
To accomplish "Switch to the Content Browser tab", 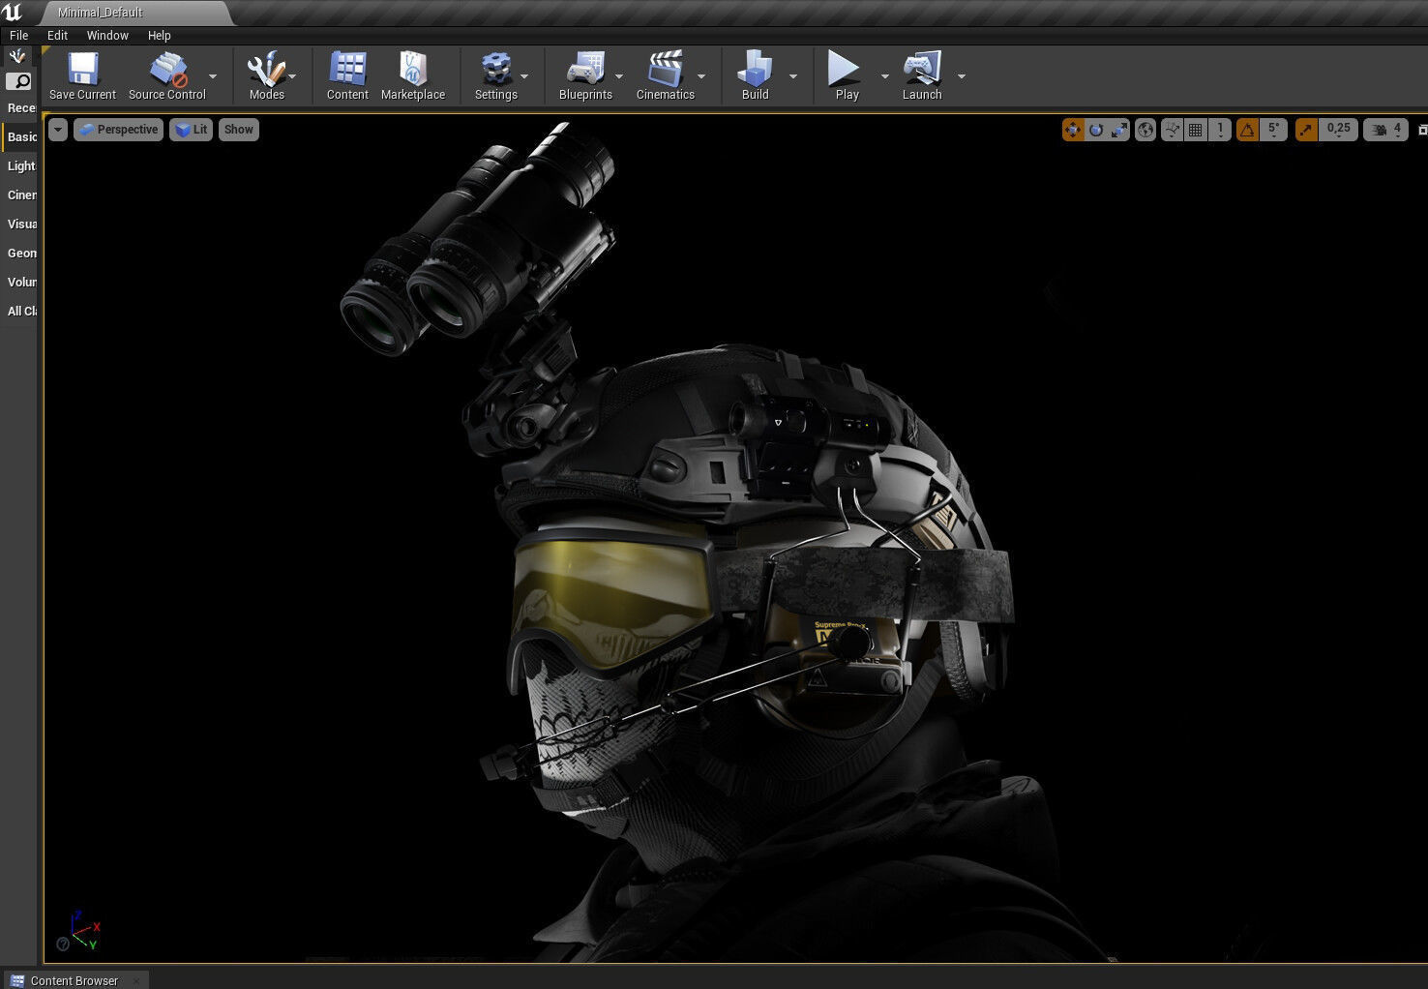I will (74, 980).
